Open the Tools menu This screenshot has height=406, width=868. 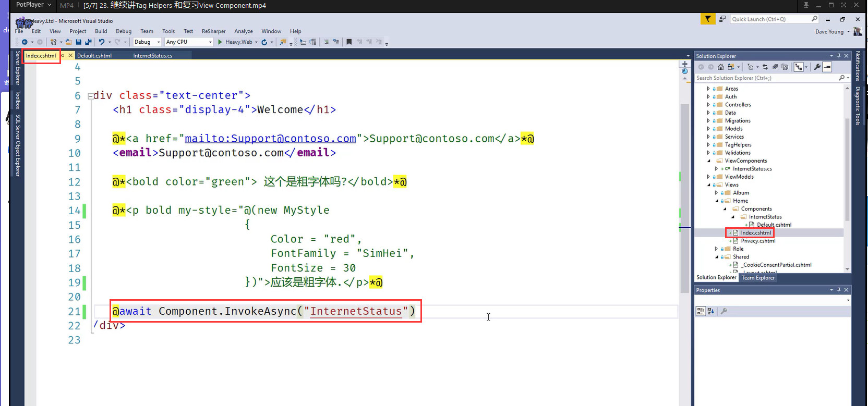point(168,31)
